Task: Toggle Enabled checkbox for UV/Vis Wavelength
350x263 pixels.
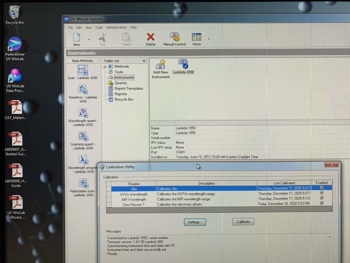Action: (322, 192)
